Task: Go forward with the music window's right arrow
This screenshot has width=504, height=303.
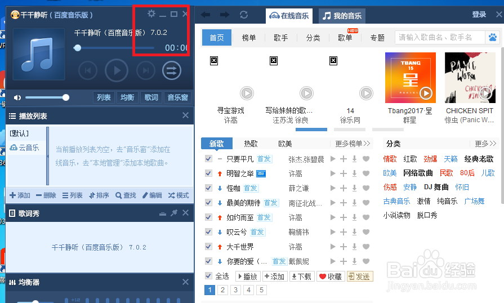Action: 225,15
